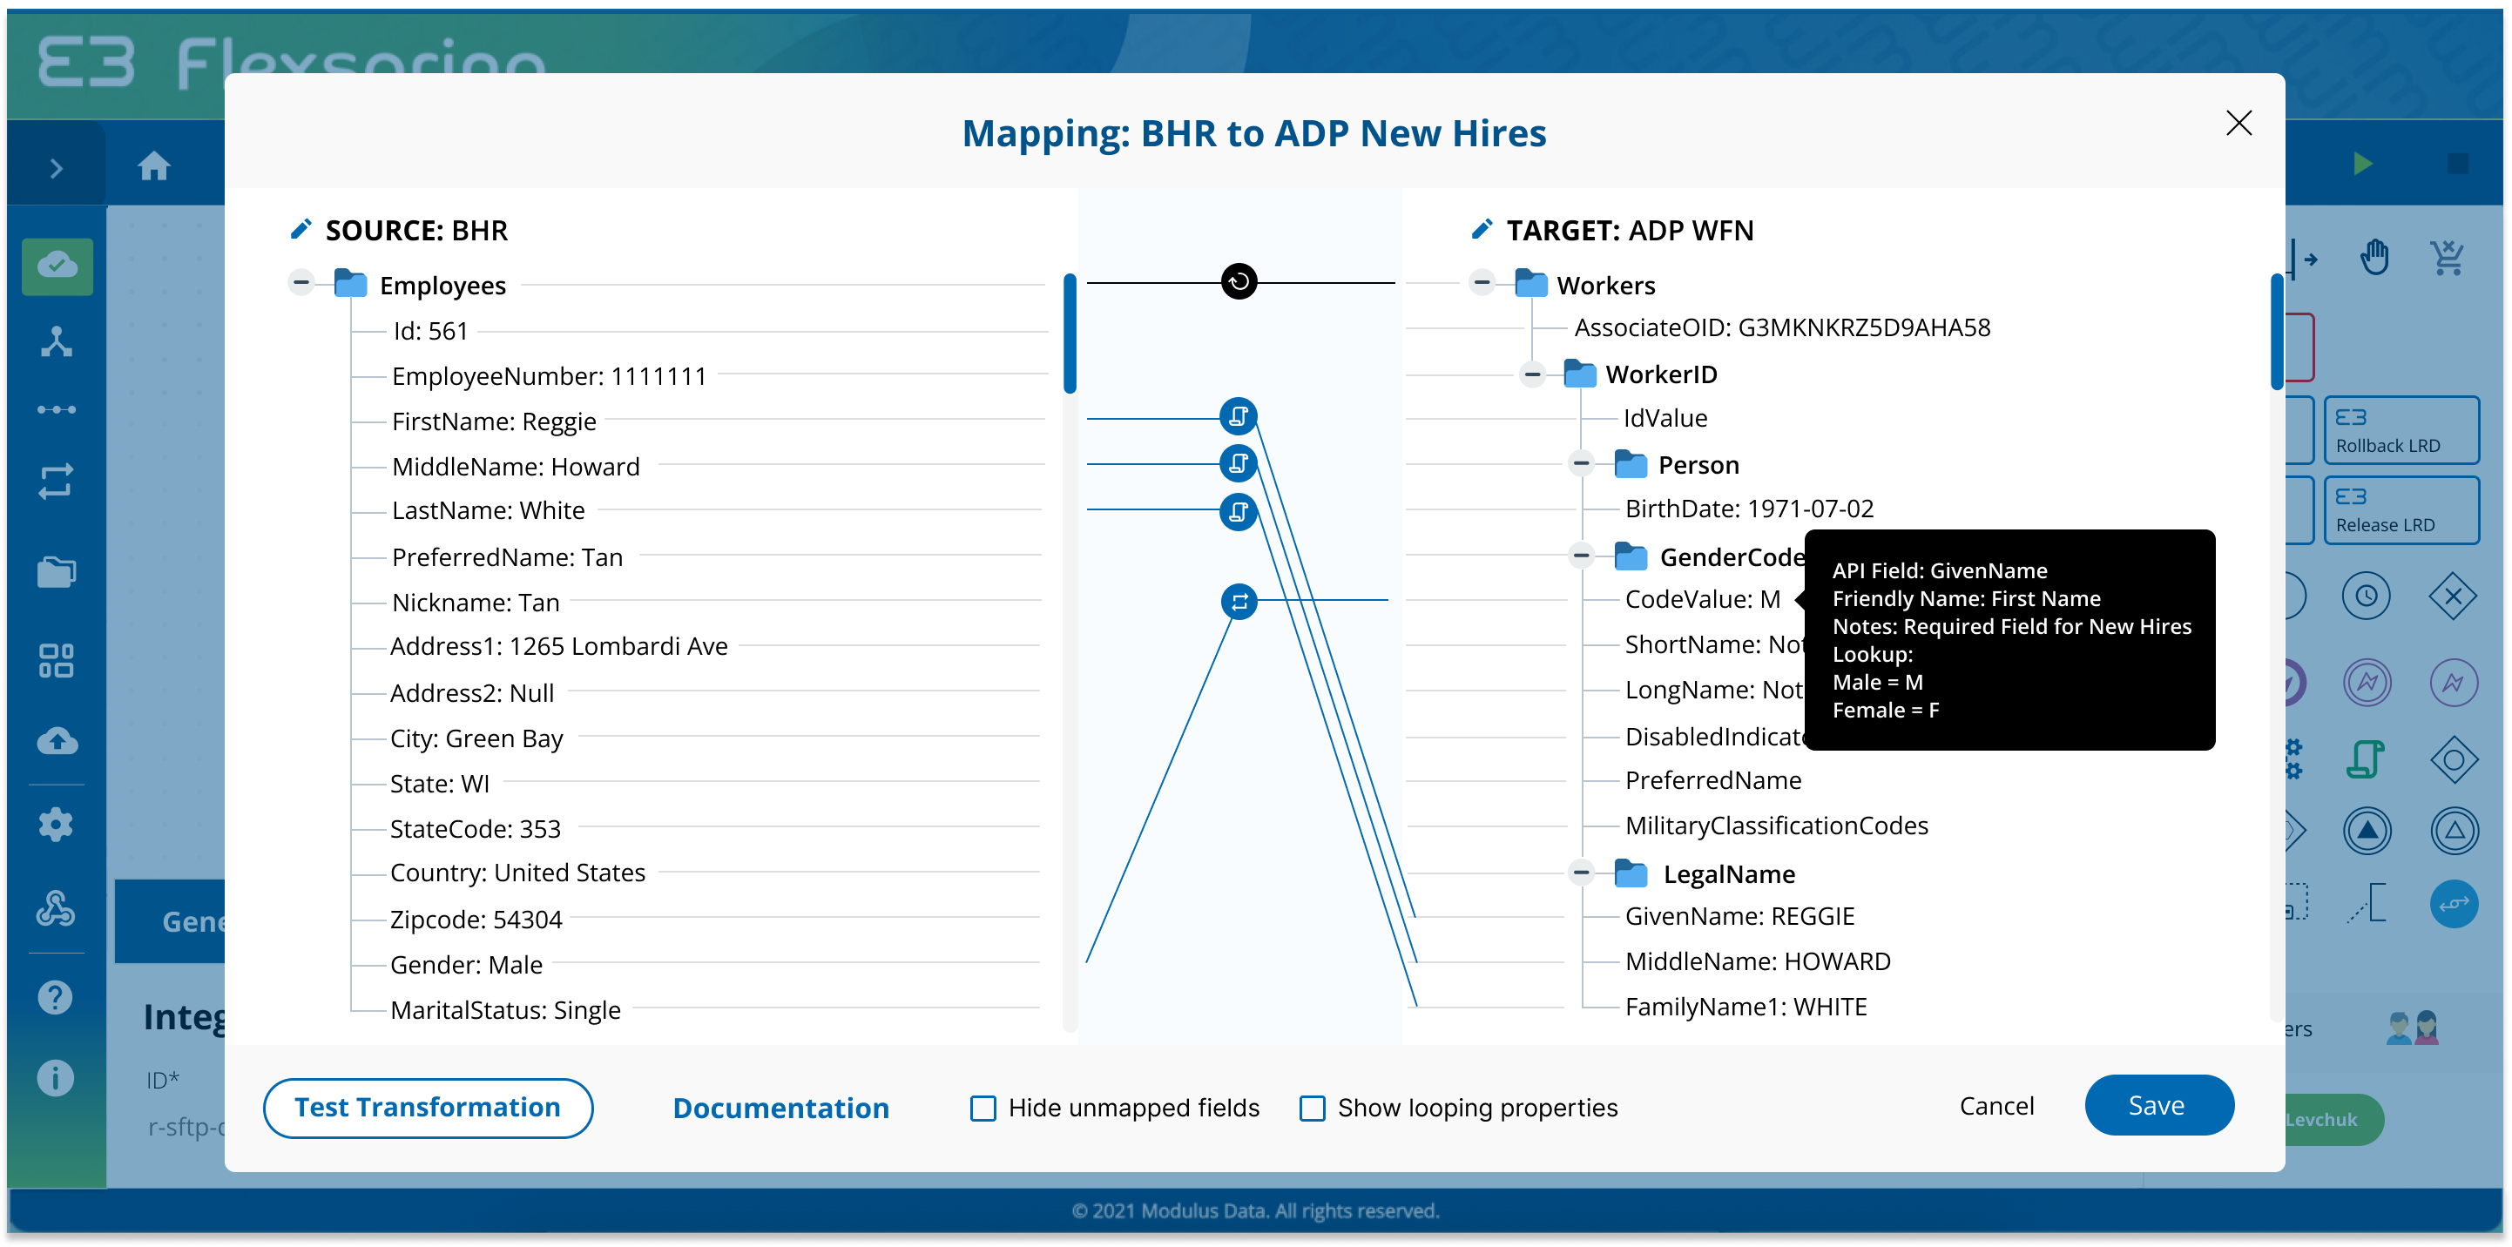Select the Zipcode: 54304 source field
The height and width of the screenshot is (1247, 2512).
(x=476, y=920)
